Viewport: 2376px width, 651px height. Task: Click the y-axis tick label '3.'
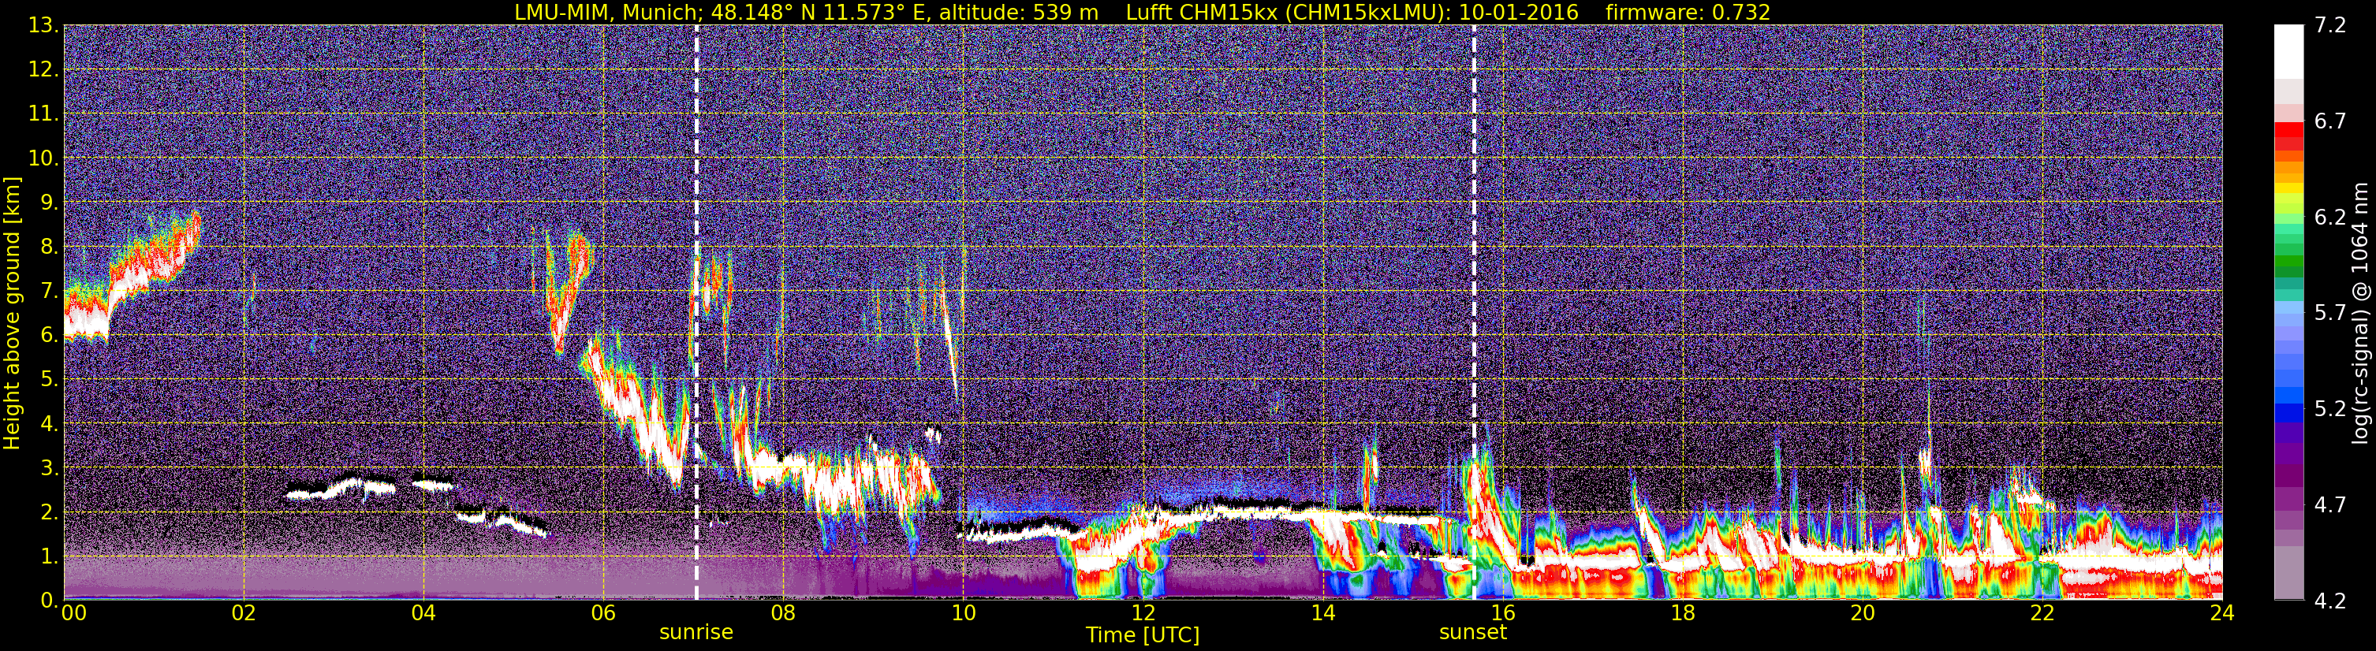(49, 467)
